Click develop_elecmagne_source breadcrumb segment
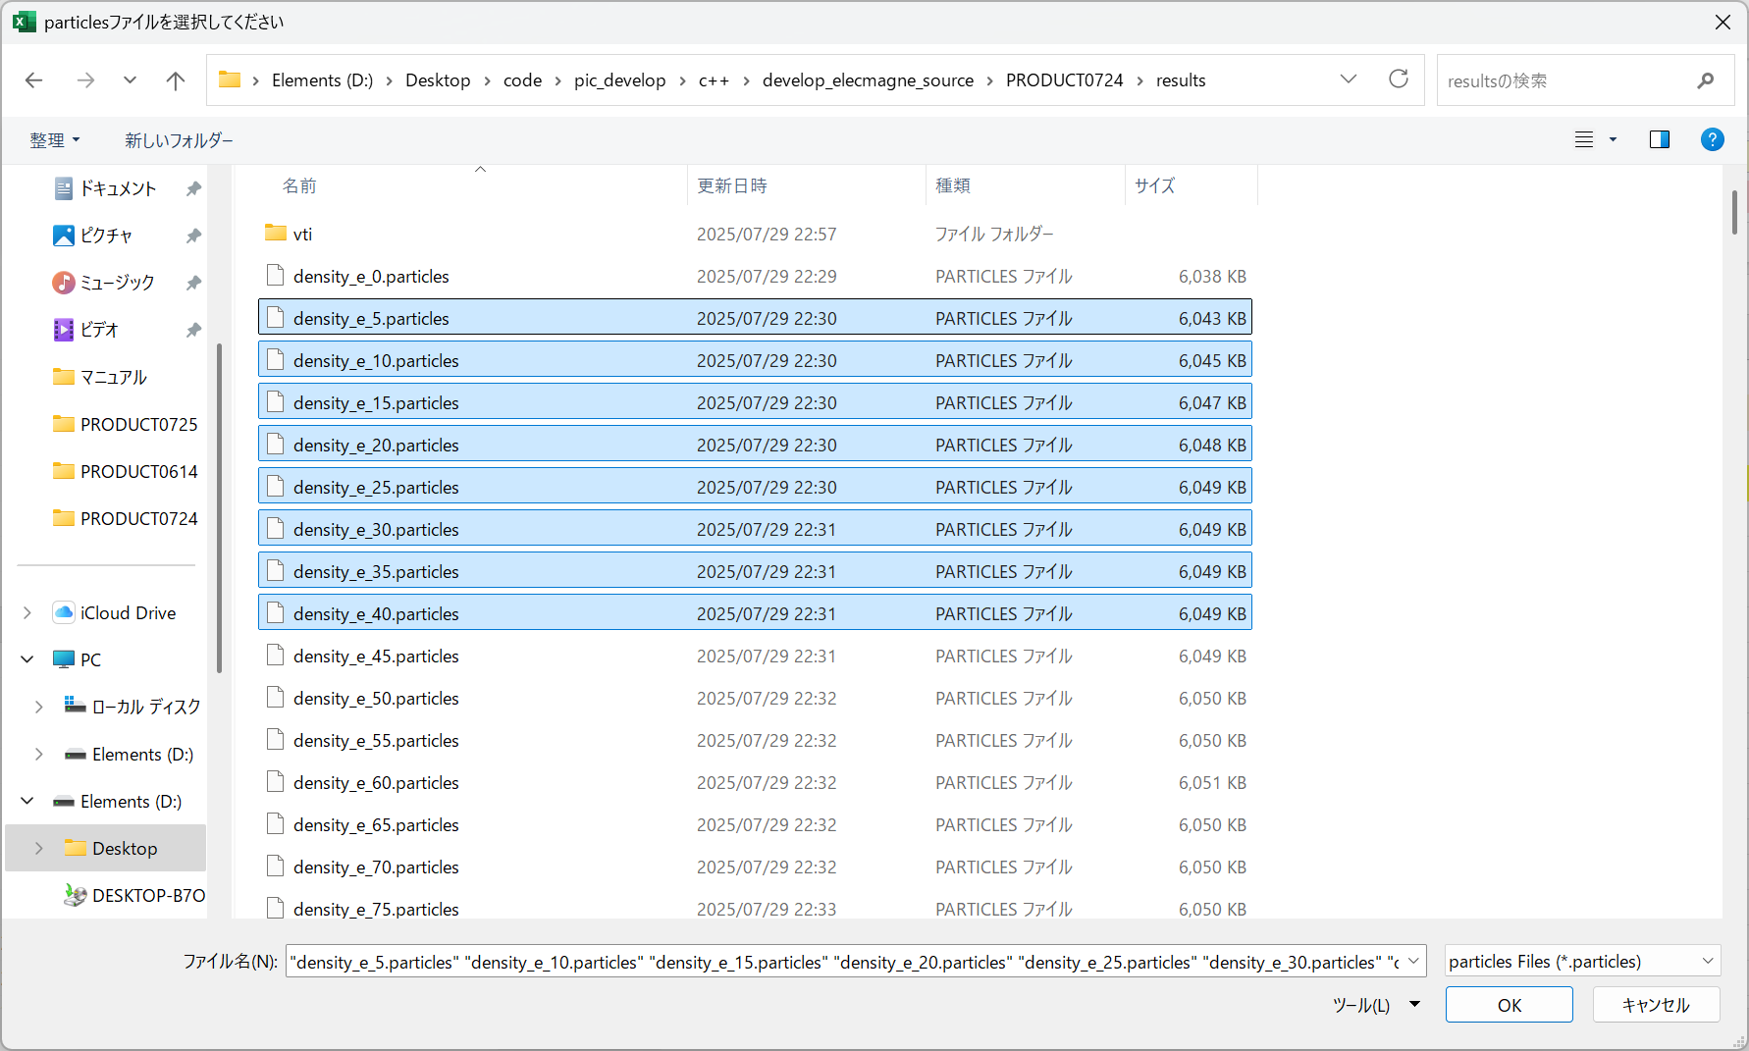The image size is (1749, 1051). click(868, 80)
